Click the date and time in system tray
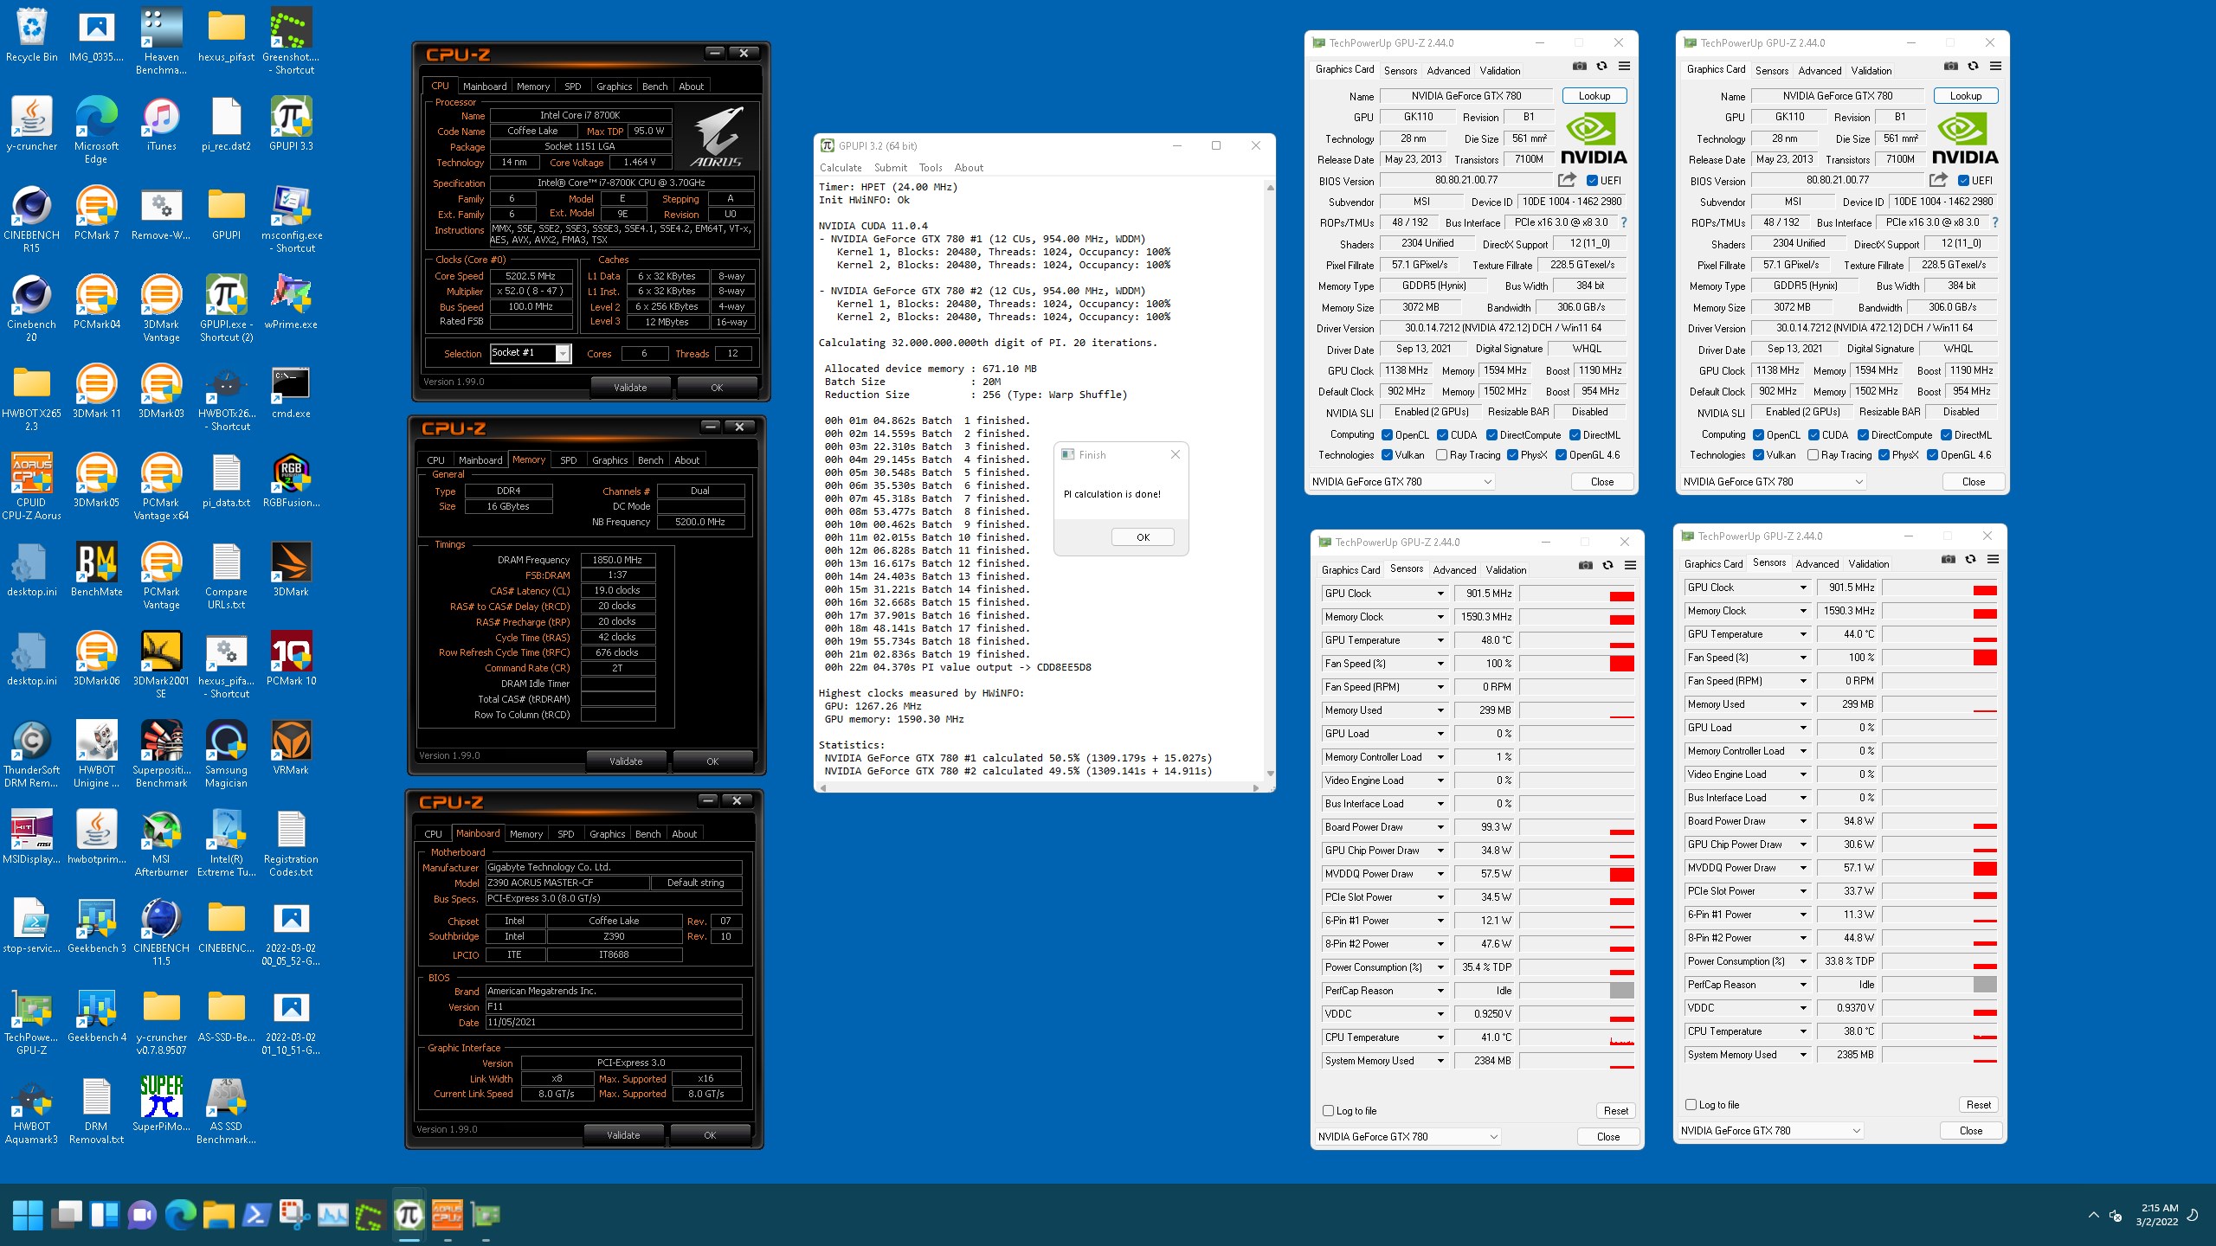 pyautogui.click(x=2156, y=1215)
